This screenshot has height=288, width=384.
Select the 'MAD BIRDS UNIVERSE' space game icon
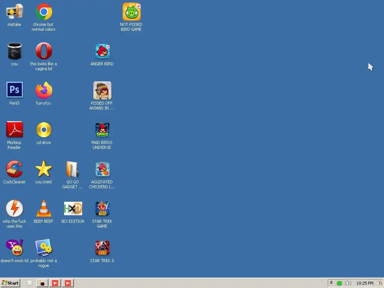[102, 130]
